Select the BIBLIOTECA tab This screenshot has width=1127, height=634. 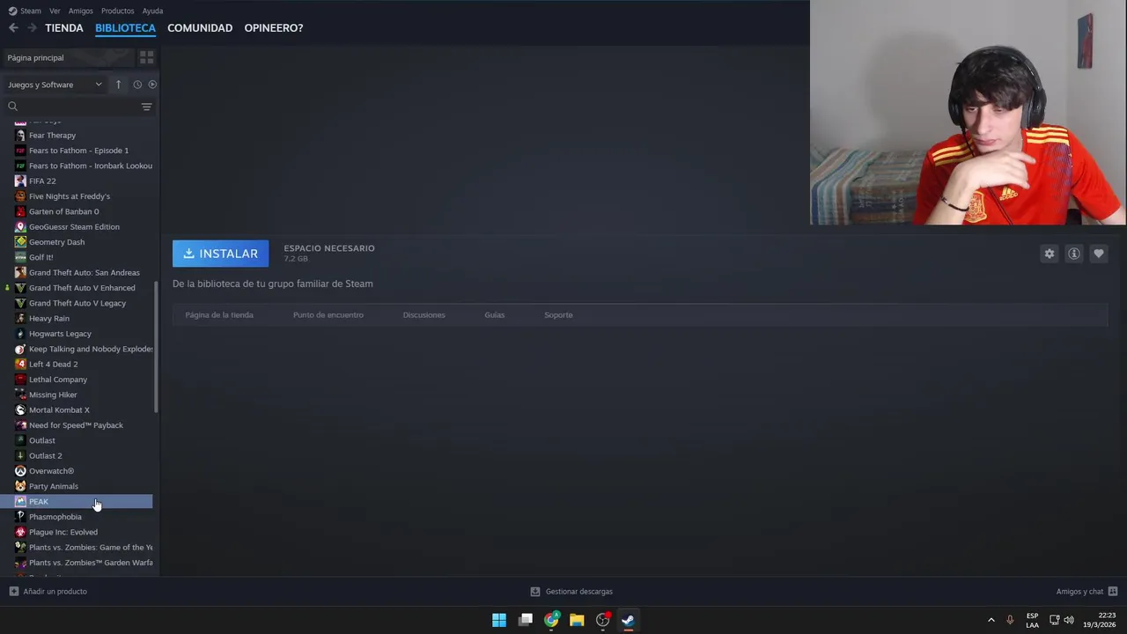click(x=125, y=28)
